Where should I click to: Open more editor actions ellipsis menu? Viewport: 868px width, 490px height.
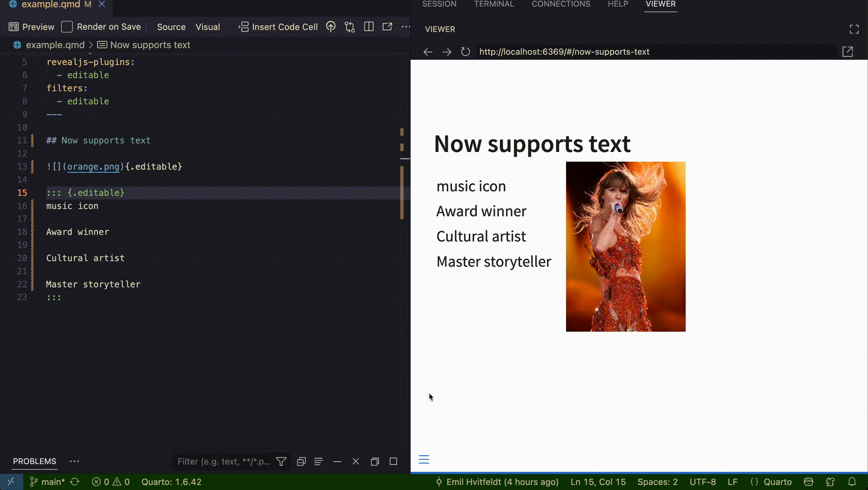point(406,27)
